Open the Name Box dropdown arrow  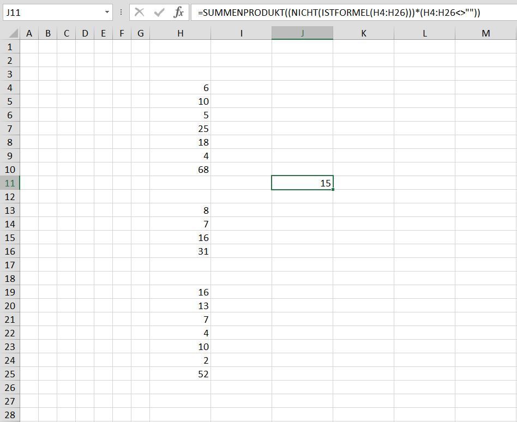point(107,12)
